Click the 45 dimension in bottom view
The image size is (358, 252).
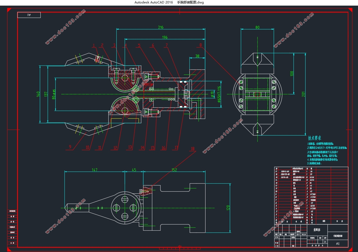(x=134, y=170)
